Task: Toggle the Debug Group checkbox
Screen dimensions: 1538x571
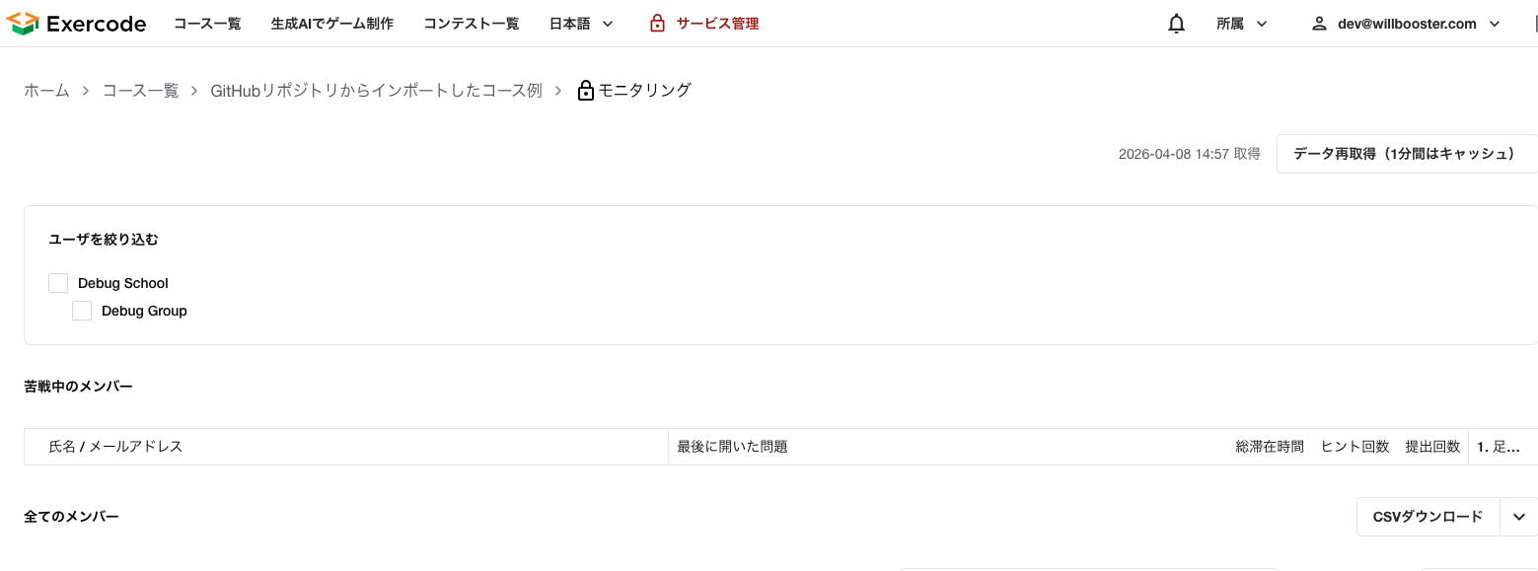Action: point(82,311)
